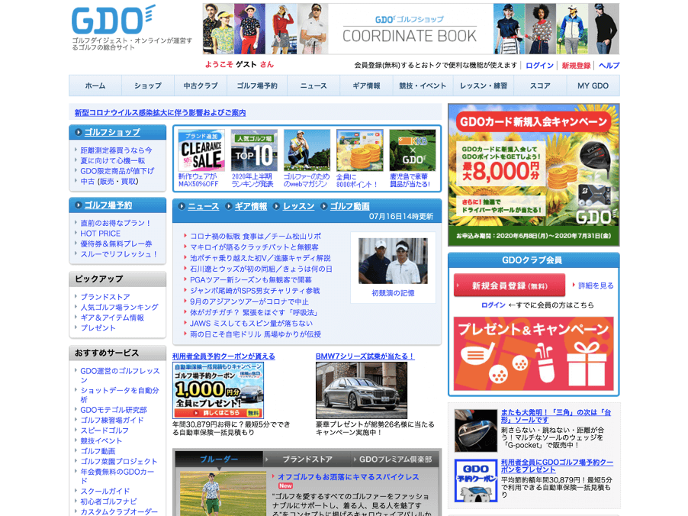Open news PGAツアー新シーズンも無観客で開幕
This screenshot has height=516, width=688.
(250, 279)
